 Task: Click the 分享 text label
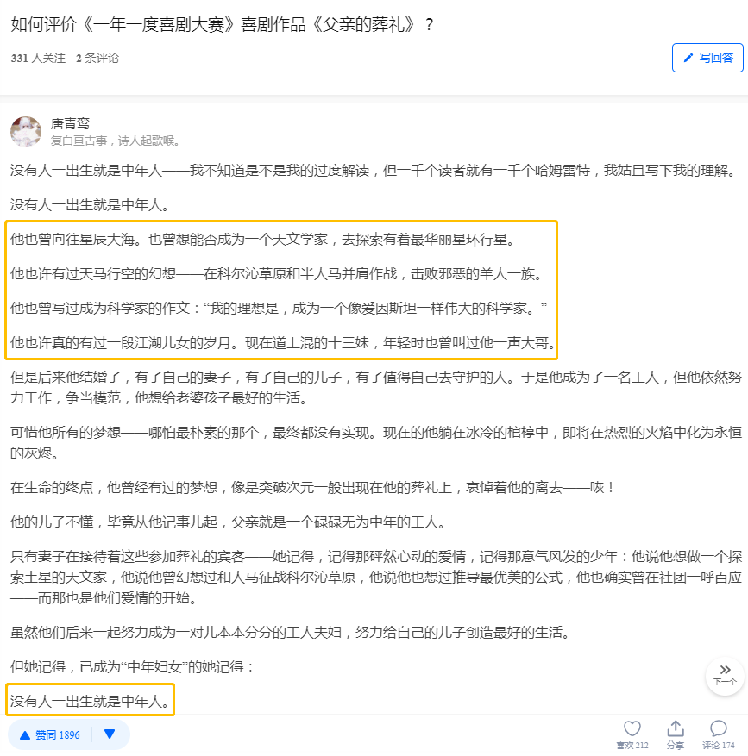point(676,746)
